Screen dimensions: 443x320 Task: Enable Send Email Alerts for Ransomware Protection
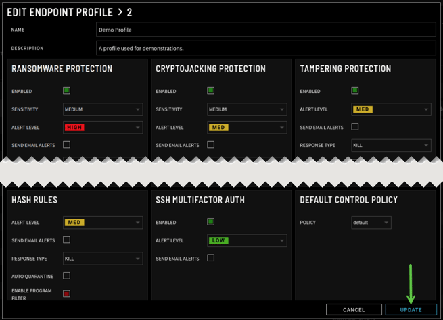[x=67, y=144]
